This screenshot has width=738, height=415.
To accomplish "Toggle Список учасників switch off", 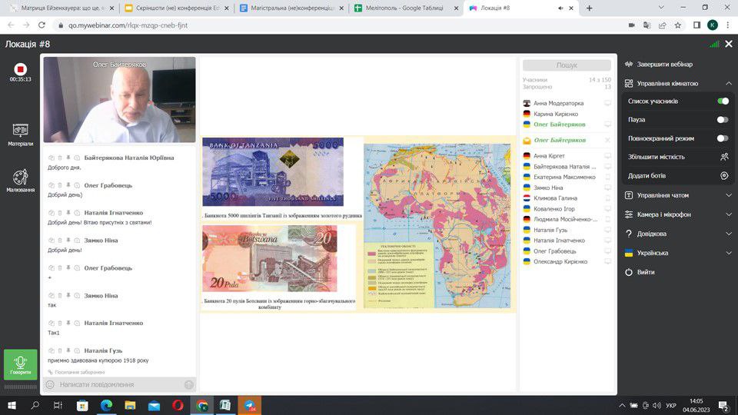I will (723, 101).
